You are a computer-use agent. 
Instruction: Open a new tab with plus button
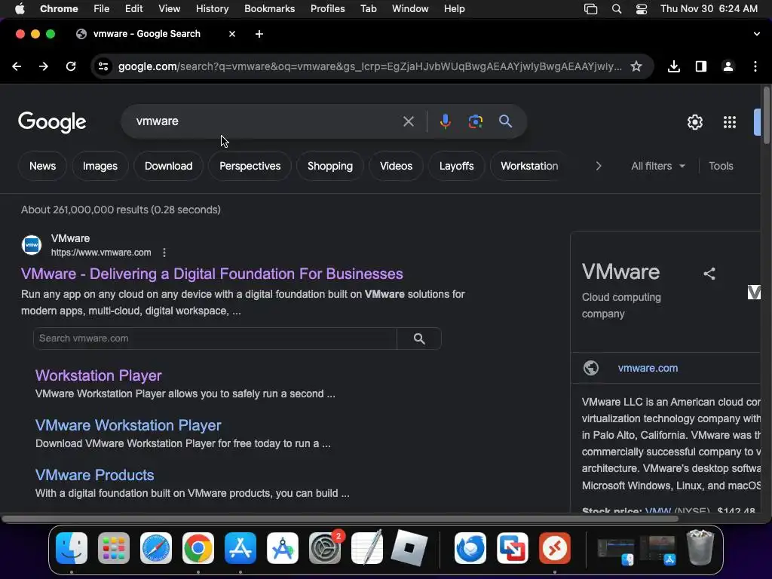pyautogui.click(x=259, y=34)
